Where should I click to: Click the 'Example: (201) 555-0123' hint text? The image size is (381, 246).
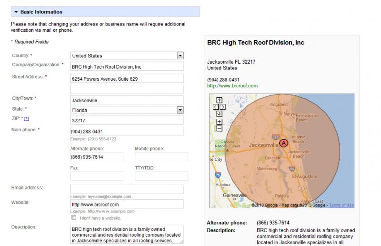pyautogui.click(x=93, y=139)
